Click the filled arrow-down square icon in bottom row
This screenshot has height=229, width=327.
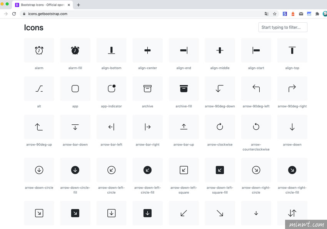(147, 213)
